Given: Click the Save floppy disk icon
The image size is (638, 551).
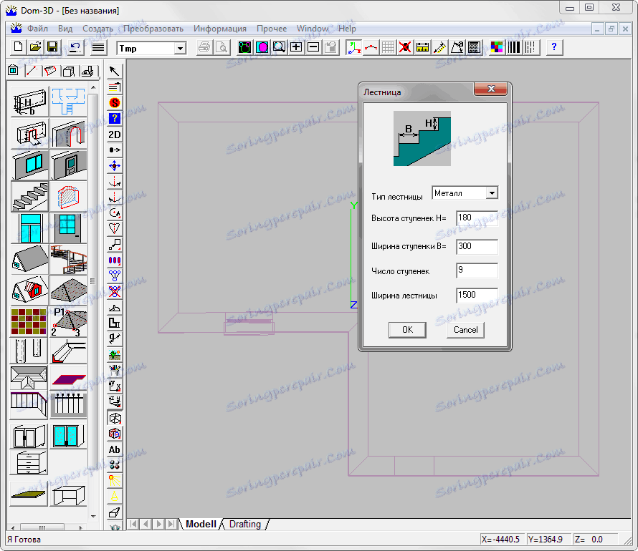Looking at the screenshot, I should (52, 48).
